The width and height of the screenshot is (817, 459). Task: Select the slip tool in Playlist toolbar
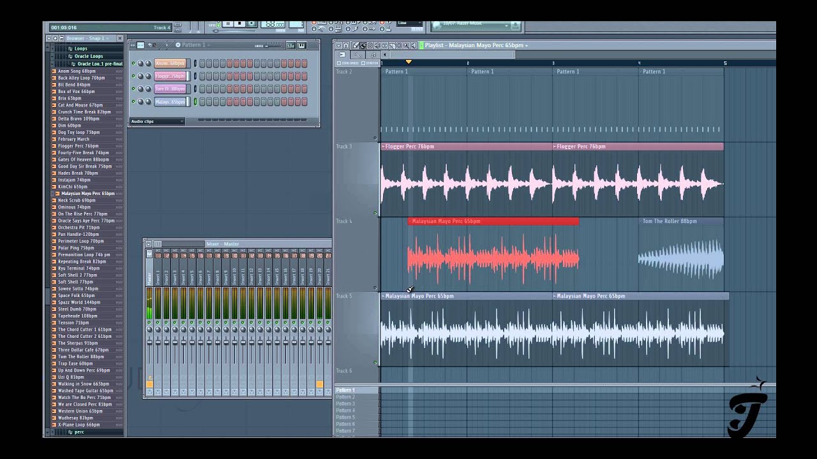click(x=384, y=45)
